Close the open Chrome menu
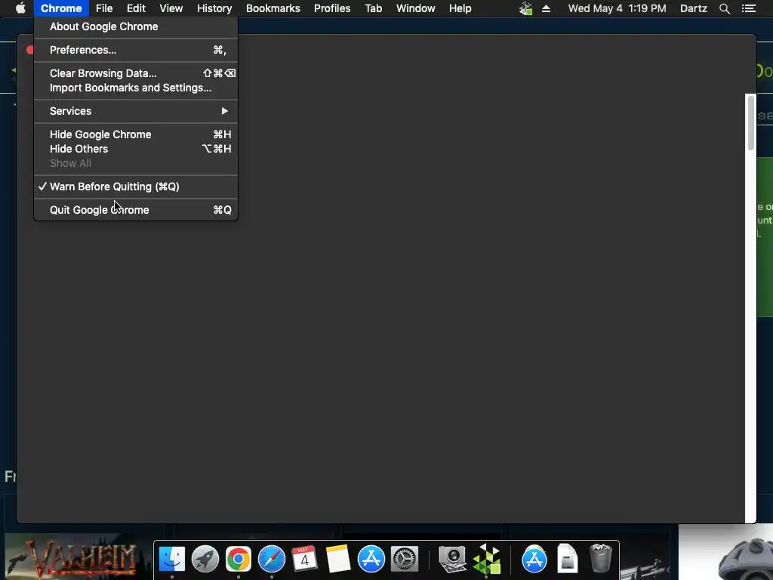773x580 pixels. [x=61, y=8]
